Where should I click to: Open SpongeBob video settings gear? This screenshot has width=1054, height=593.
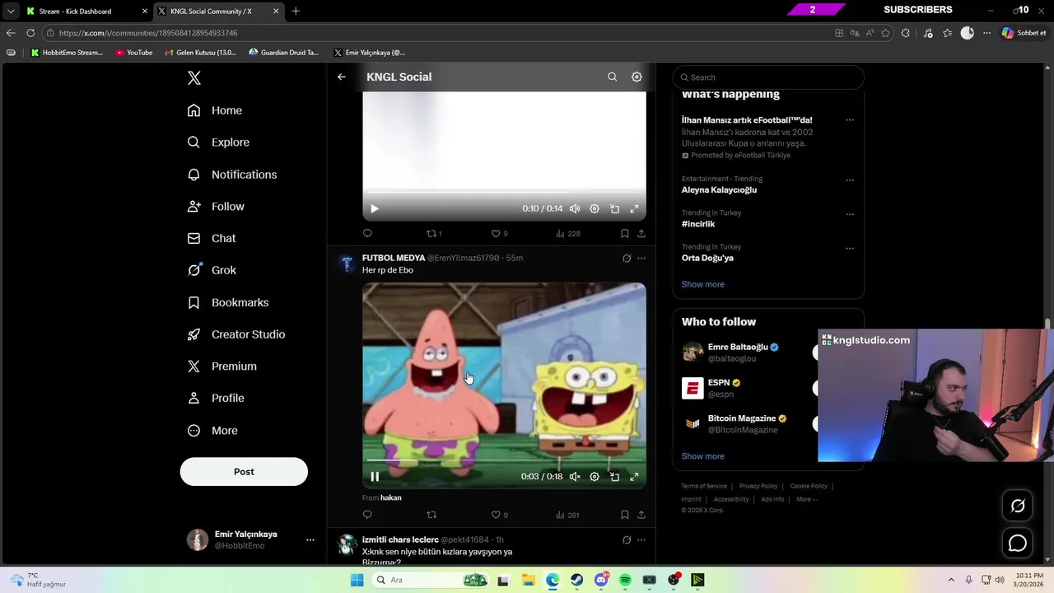[x=595, y=477]
